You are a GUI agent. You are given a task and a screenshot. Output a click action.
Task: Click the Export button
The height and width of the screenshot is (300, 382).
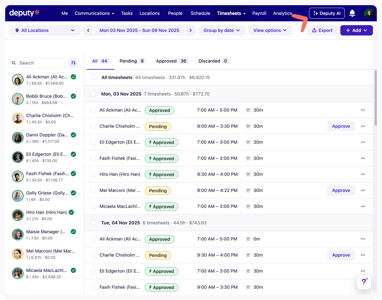322,30
